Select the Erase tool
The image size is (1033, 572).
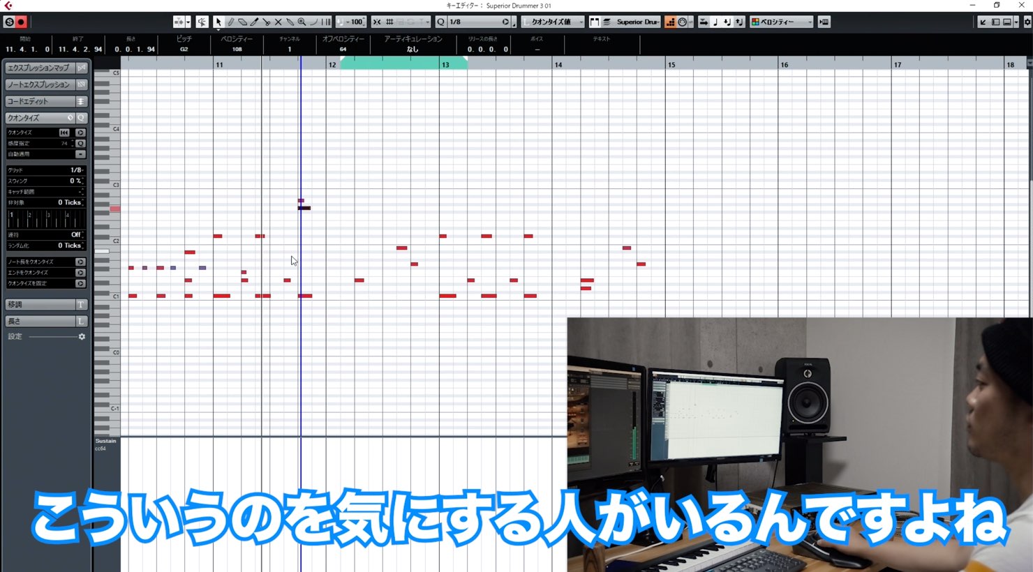pos(242,22)
